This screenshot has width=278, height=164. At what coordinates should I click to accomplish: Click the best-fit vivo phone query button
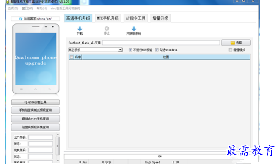(36, 118)
